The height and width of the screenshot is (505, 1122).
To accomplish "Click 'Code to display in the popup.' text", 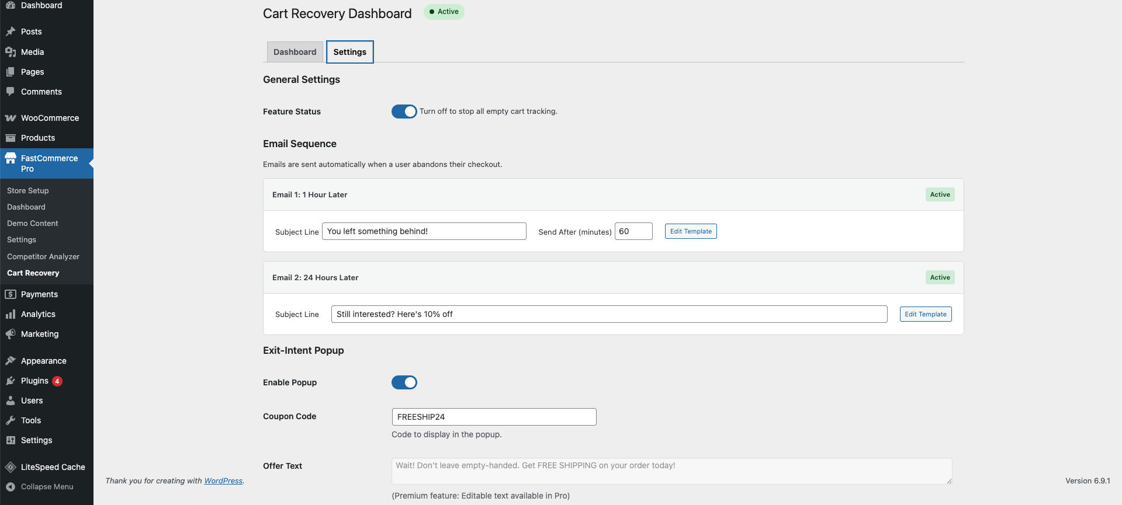I will [x=446, y=434].
